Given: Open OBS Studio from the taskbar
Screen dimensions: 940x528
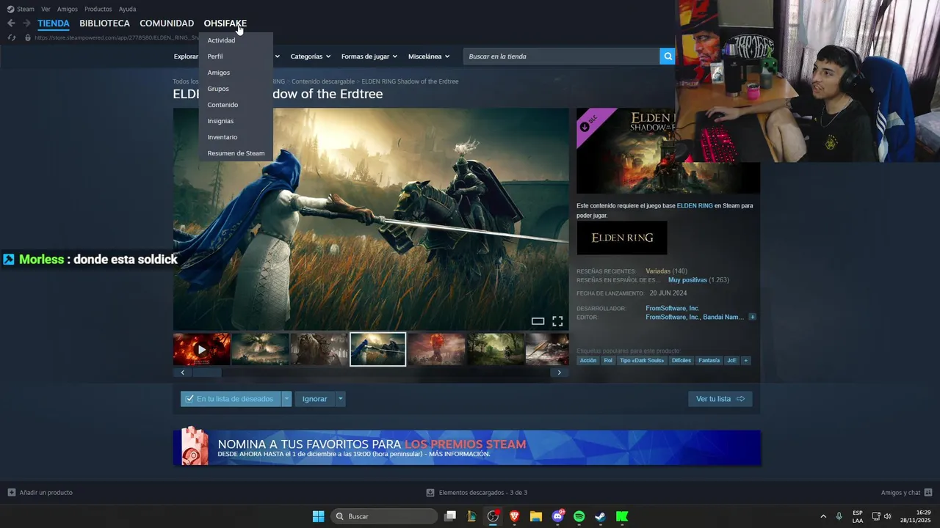Looking at the screenshot, I should tap(493, 516).
